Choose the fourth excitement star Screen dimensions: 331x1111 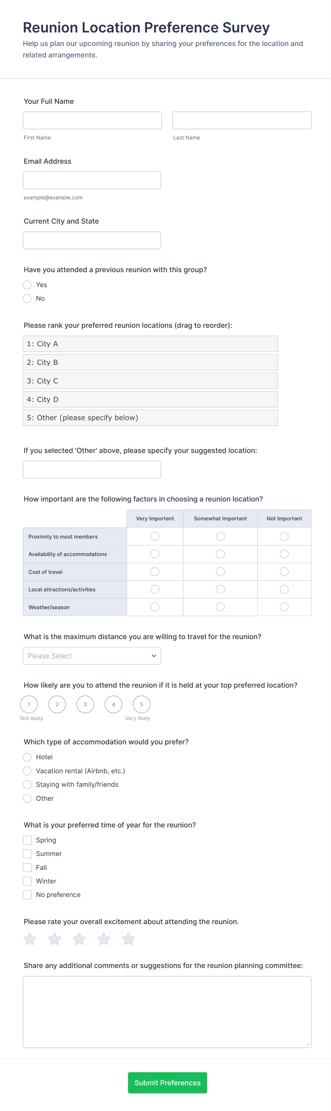104,938
